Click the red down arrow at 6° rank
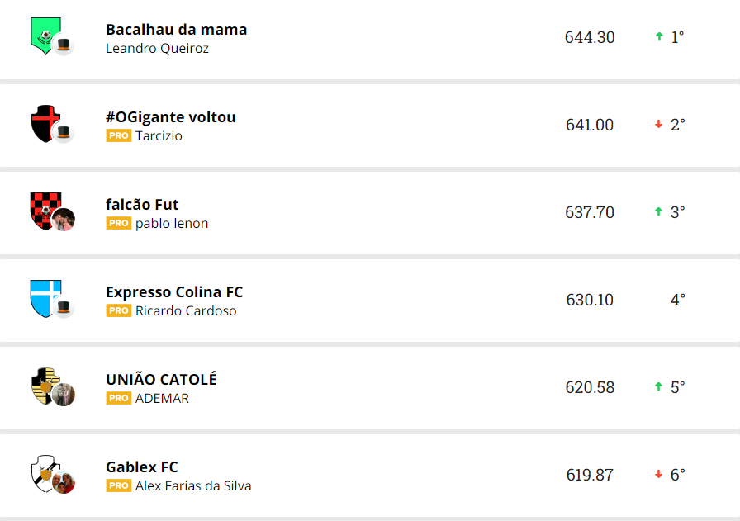This screenshot has width=740, height=521. click(659, 475)
